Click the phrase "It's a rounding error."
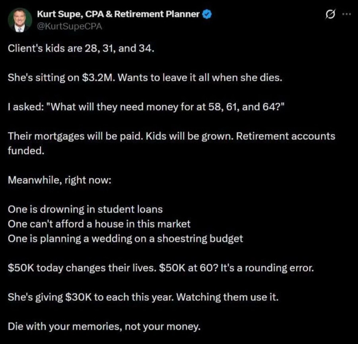 [267, 268]
